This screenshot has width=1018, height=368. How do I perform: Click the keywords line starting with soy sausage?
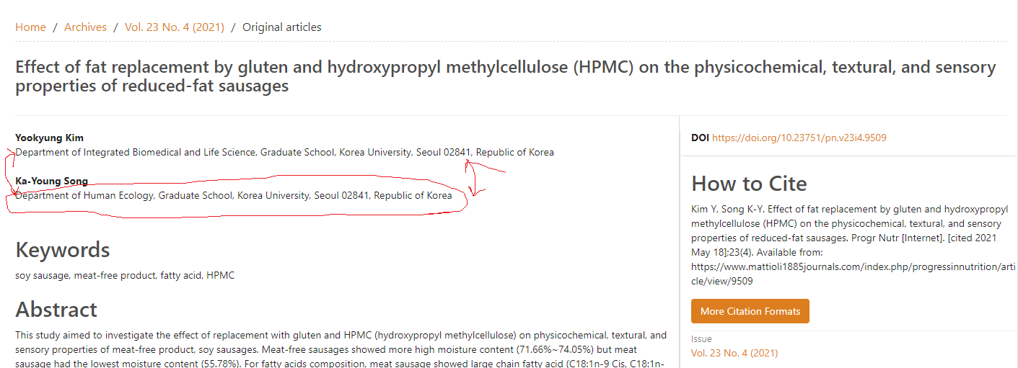tap(125, 275)
